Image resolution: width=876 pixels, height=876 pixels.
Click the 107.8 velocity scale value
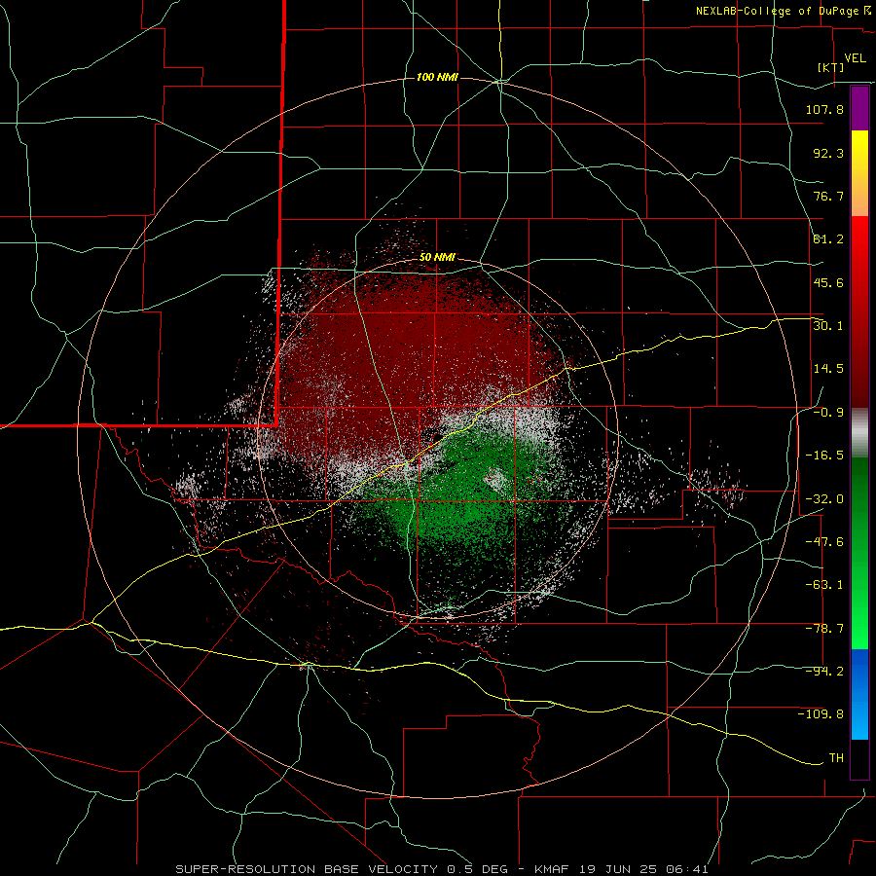[x=824, y=109]
